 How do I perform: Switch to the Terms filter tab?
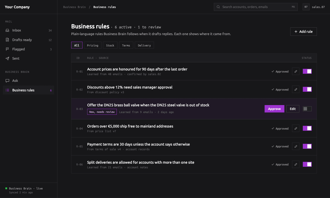126,45
